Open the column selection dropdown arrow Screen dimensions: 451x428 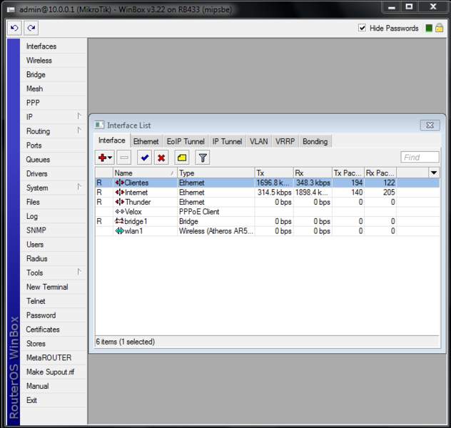click(434, 173)
